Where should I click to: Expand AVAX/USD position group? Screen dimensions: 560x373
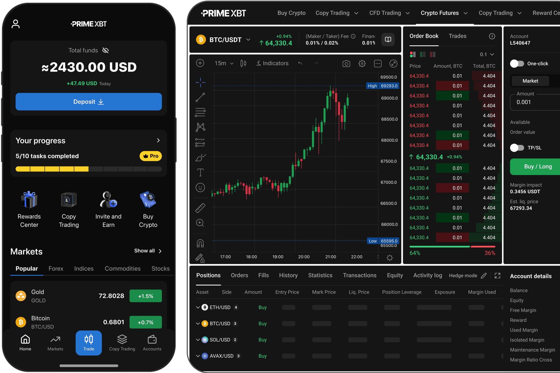tap(198, 356)
